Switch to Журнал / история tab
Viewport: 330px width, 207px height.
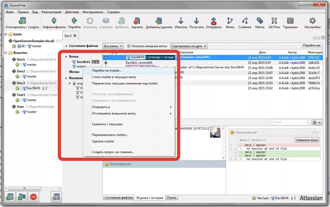point(150,198)
